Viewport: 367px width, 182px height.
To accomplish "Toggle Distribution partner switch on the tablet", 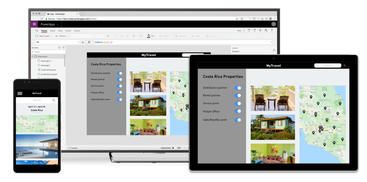I will coord(238,88).
